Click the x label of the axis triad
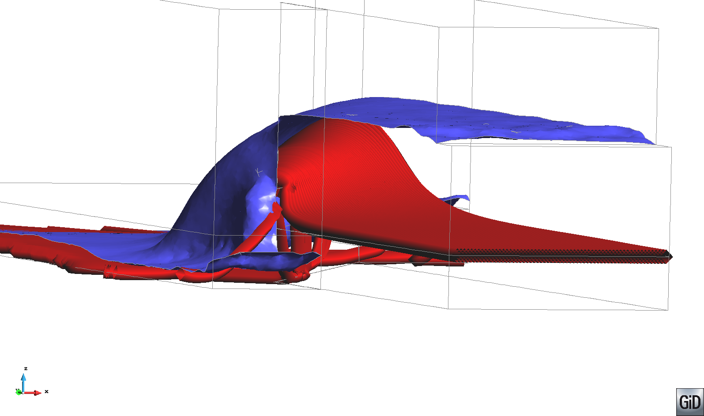Viewport: 704px width, 416px height. [46, 391]
